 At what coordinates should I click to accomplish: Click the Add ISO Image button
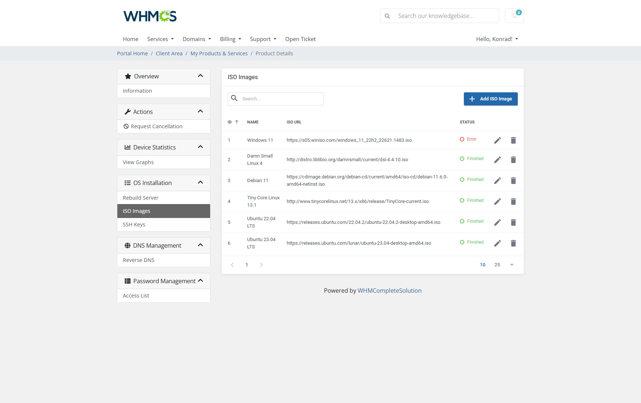[x=490, y=99]
